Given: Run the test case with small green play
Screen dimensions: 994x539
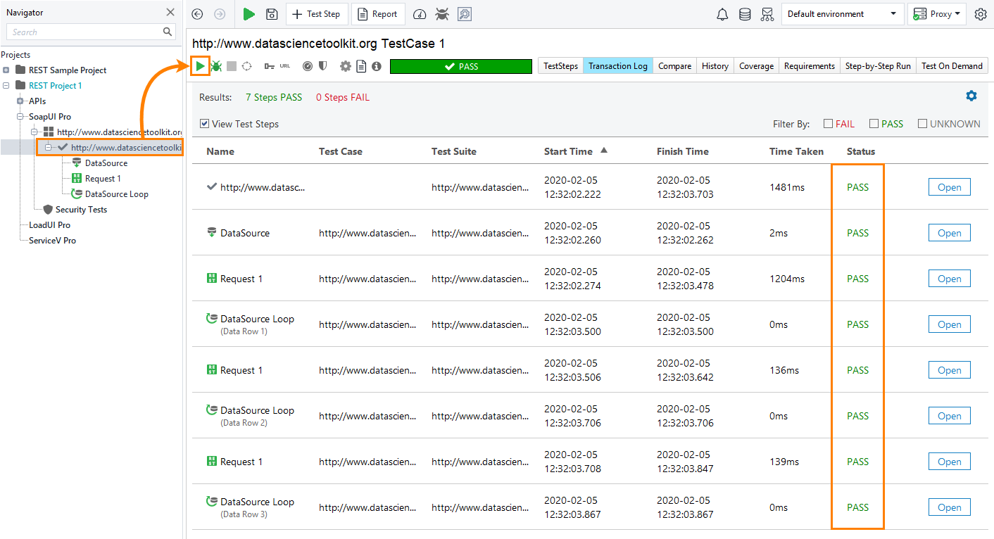Looking at the screenshot, I should 201,66.
